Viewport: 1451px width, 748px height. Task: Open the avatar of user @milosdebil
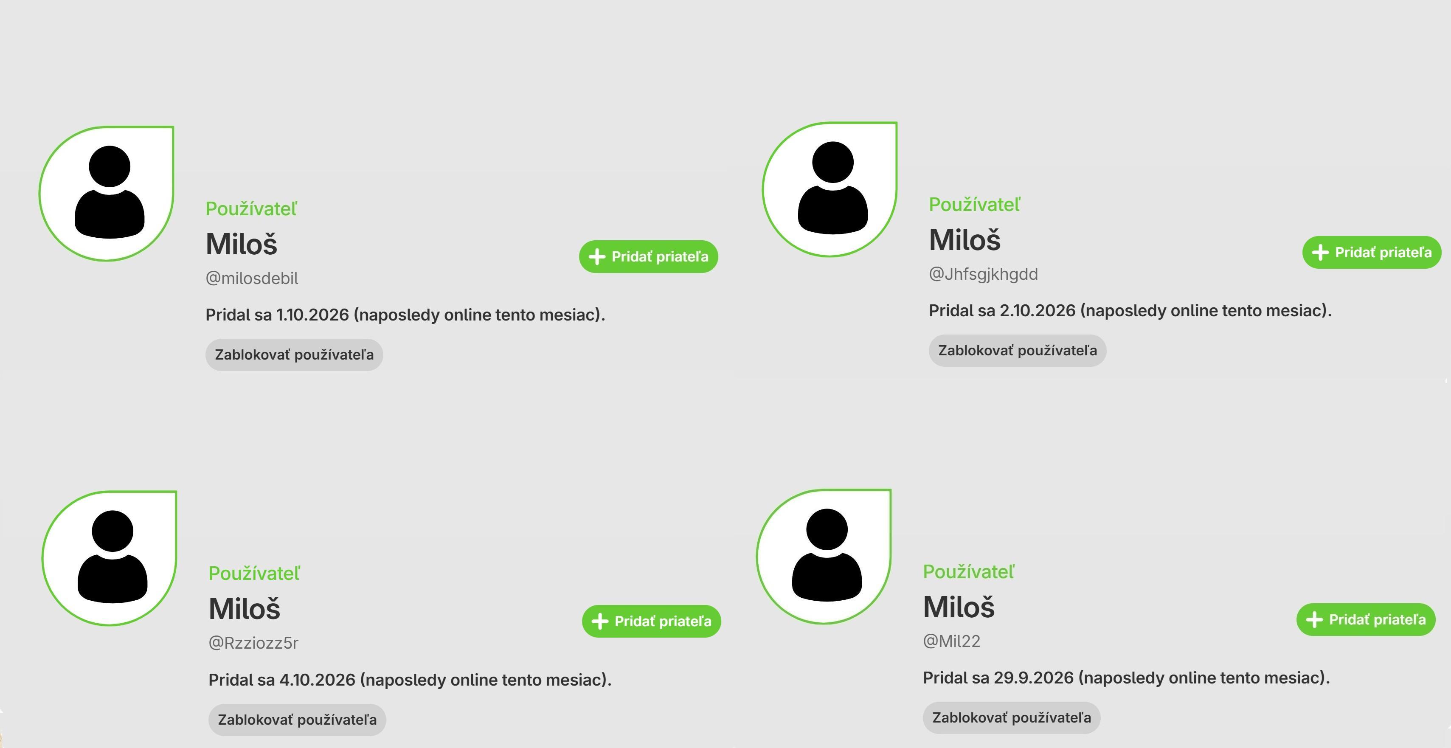(107, 194)
